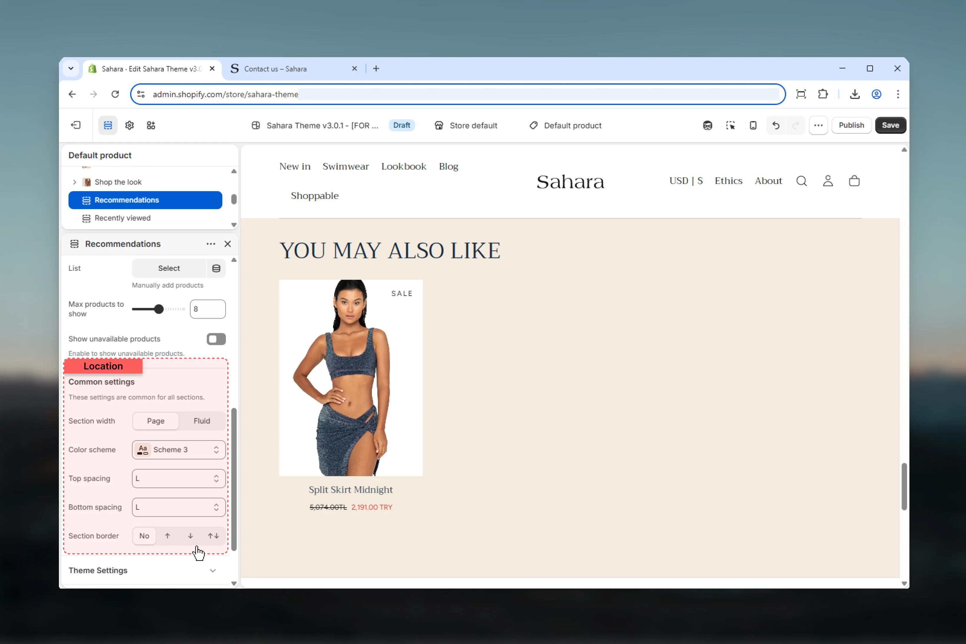
Task: Open Chrome downloads icon
Action: pyautogui.click(x=854, y=94)
